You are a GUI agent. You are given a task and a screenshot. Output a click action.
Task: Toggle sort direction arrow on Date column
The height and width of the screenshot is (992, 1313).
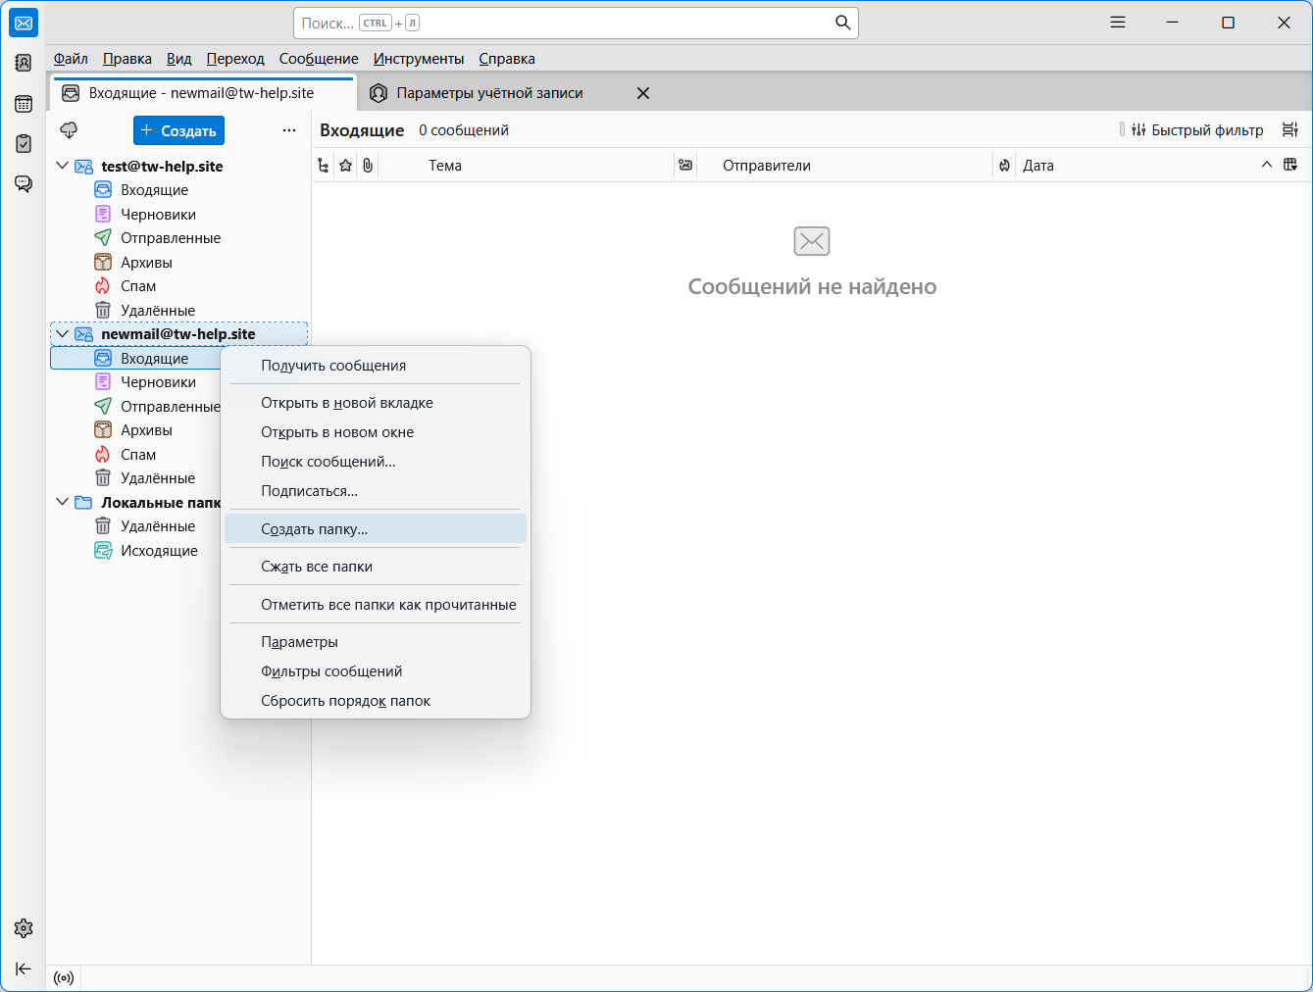[1267, 165]
